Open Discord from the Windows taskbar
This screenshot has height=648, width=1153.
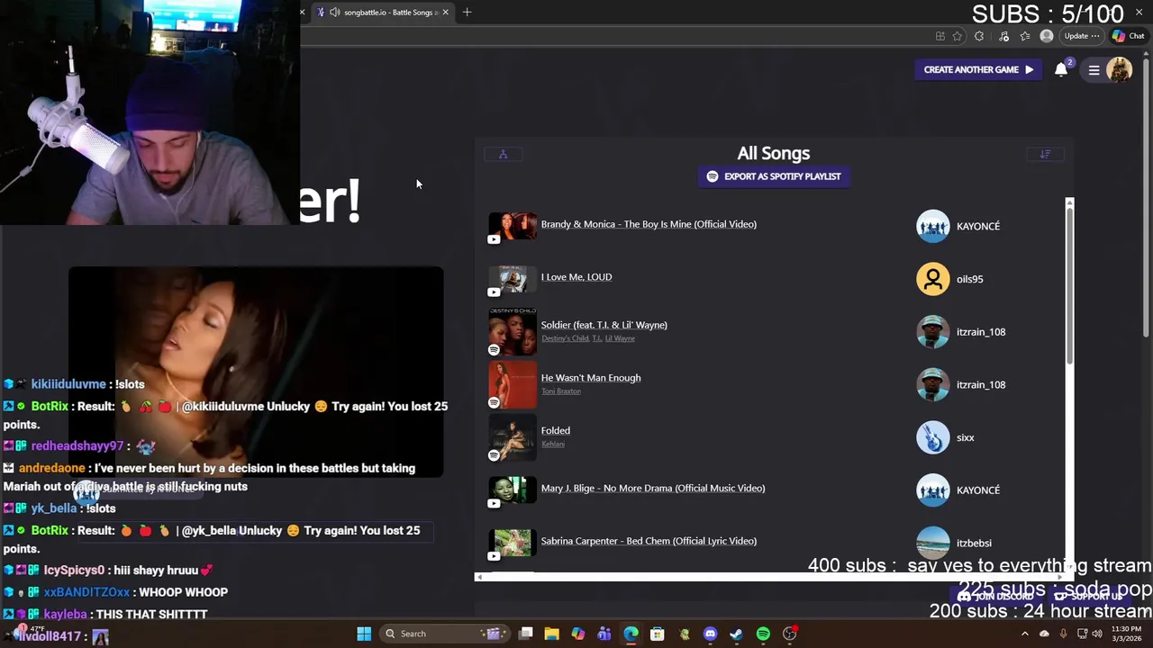click(x=710, y=634)
